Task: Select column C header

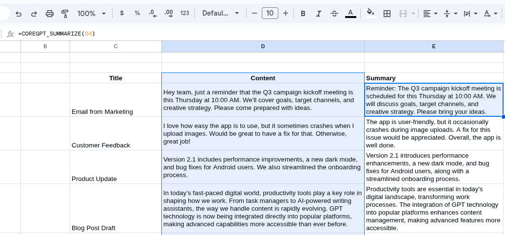Action: click(x=116, y=46)
